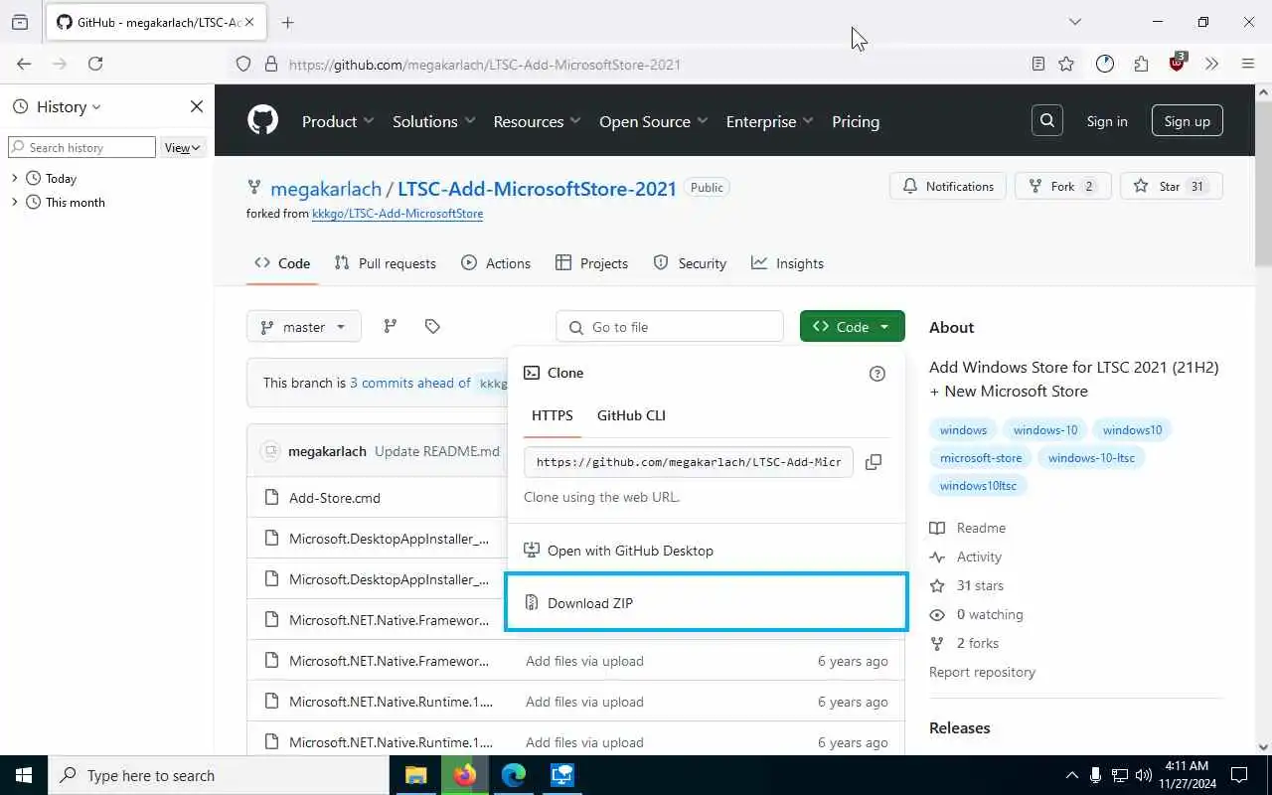1272x795 pixels.
Task: Open the Pricing link
Action: [856, 121]
